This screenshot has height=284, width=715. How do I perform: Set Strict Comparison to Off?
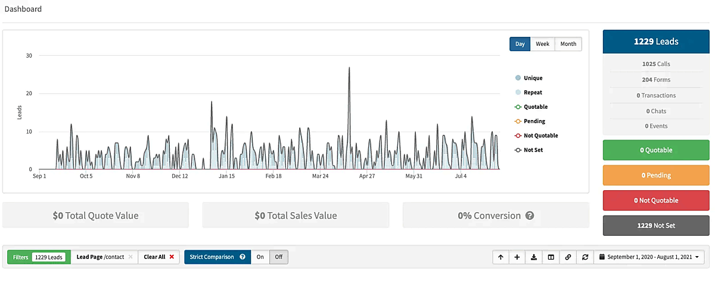click(x=278, y=257)
